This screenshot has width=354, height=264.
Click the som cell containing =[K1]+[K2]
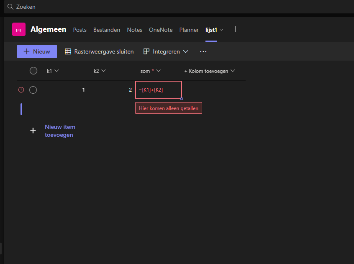pos(159,90)
